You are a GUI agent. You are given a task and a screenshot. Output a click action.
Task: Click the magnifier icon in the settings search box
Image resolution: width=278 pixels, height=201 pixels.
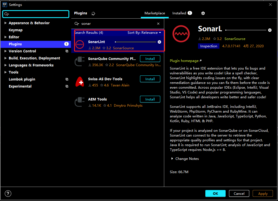tap(6, 14)
